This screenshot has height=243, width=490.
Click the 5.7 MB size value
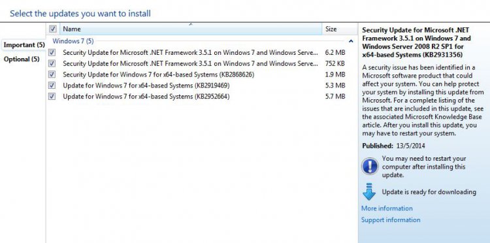tap(335, 97)
